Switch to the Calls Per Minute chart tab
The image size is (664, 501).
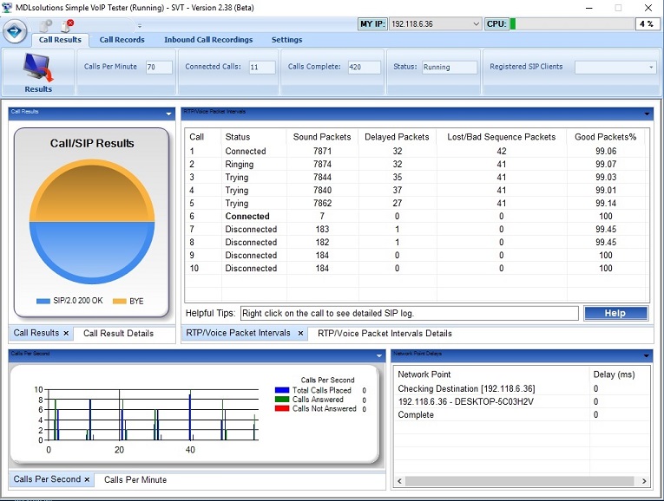pos(135,479)
